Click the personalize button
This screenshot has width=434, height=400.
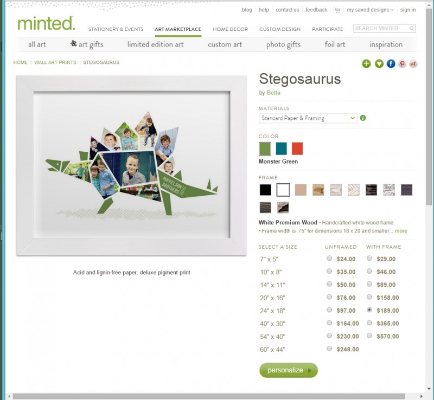pos(289,370)
